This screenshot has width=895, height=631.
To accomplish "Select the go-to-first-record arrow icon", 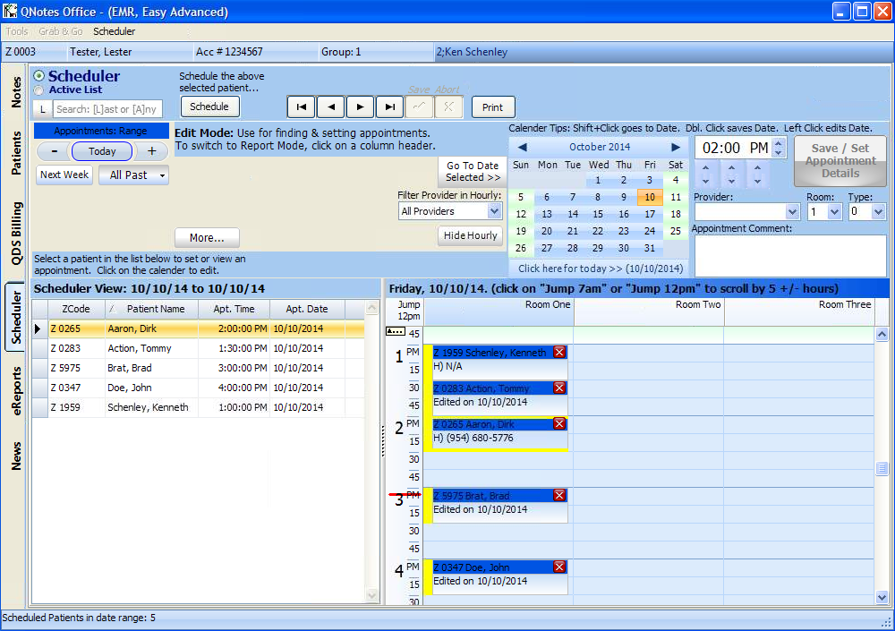I will [302, 106].
